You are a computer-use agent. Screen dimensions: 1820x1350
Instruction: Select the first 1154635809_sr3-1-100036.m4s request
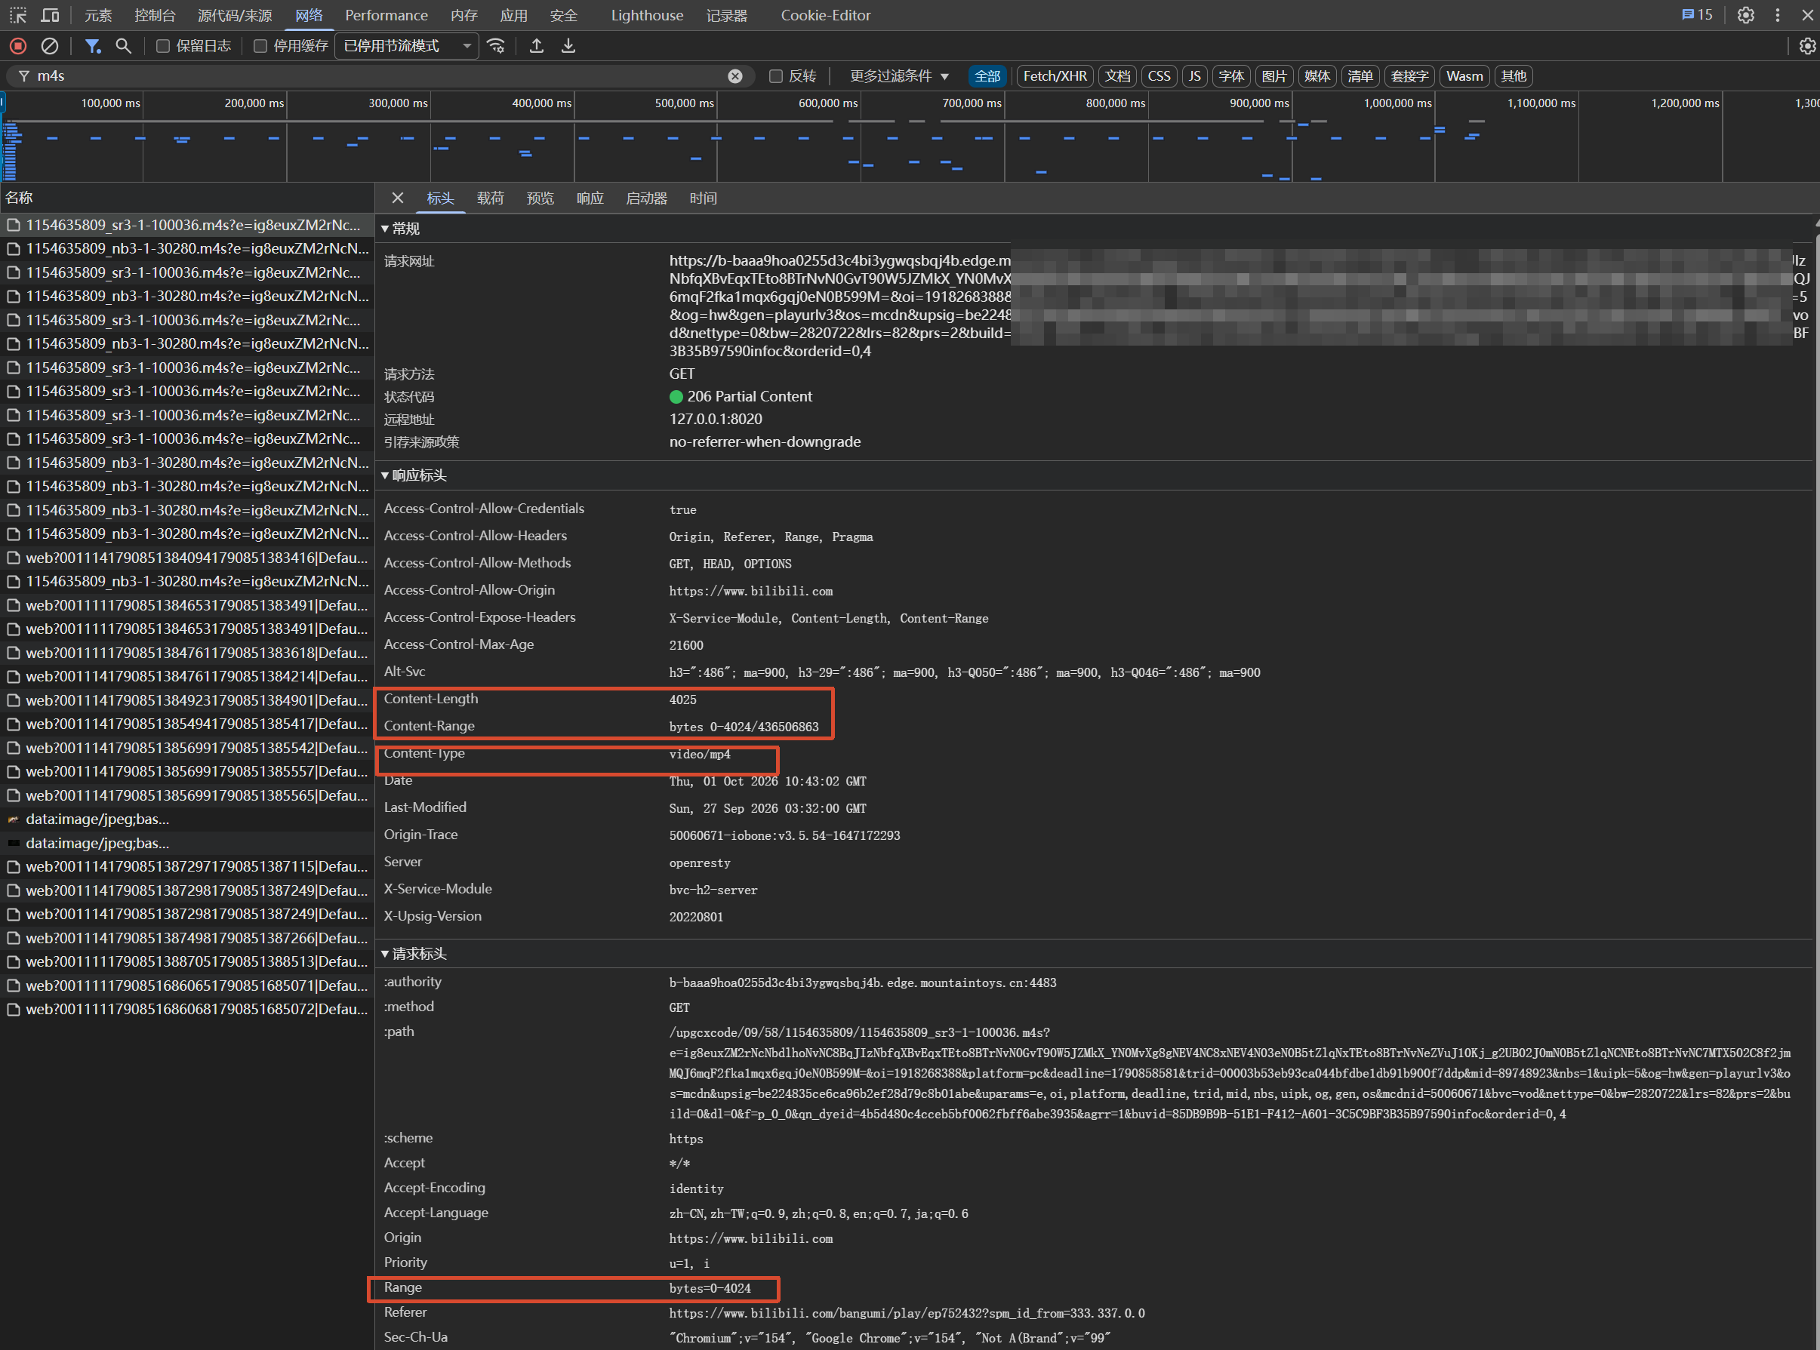pyautogui.click(x=187, y=225)
